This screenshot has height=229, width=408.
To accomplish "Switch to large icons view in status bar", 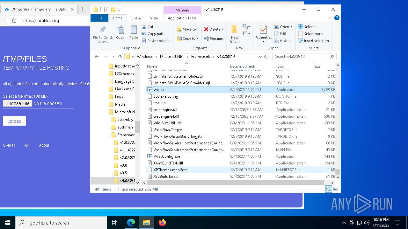I will 335,189.
